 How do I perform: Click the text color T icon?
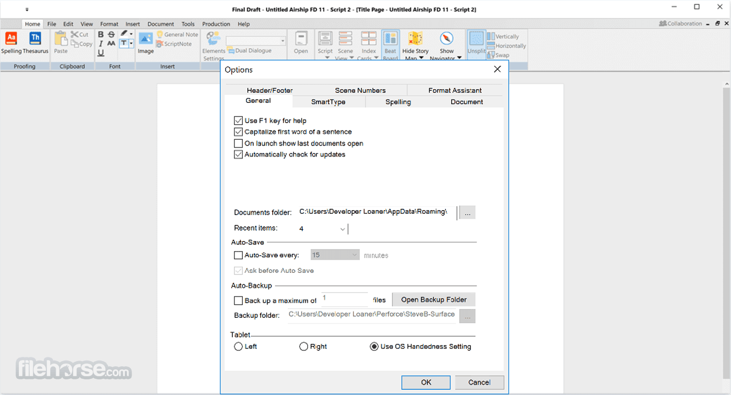point(124,44)
